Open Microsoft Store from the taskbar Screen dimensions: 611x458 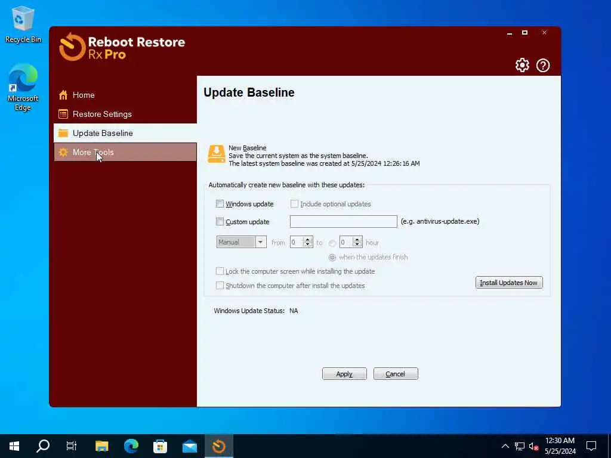tap(160, 446)
